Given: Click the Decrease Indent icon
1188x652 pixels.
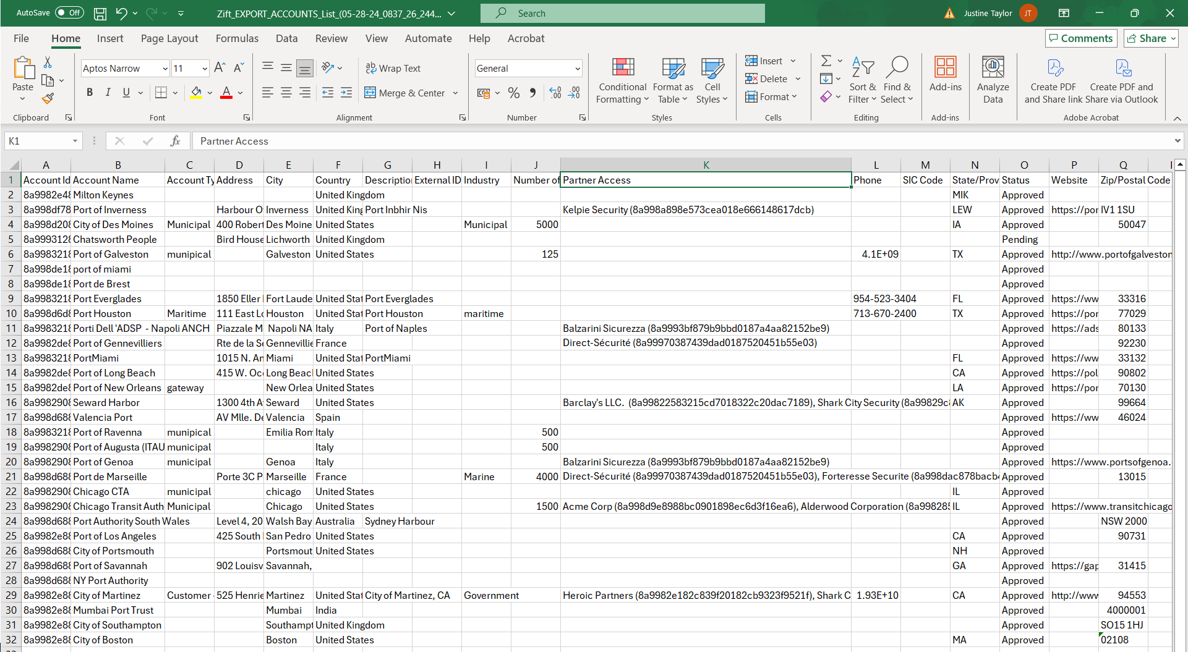Looking at the screenshot, I should [x=328, y=93].
